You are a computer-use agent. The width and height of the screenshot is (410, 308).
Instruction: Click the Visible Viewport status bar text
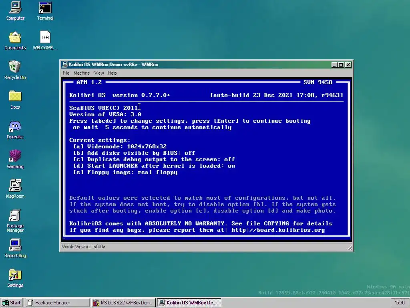click(x=84, y=247)
